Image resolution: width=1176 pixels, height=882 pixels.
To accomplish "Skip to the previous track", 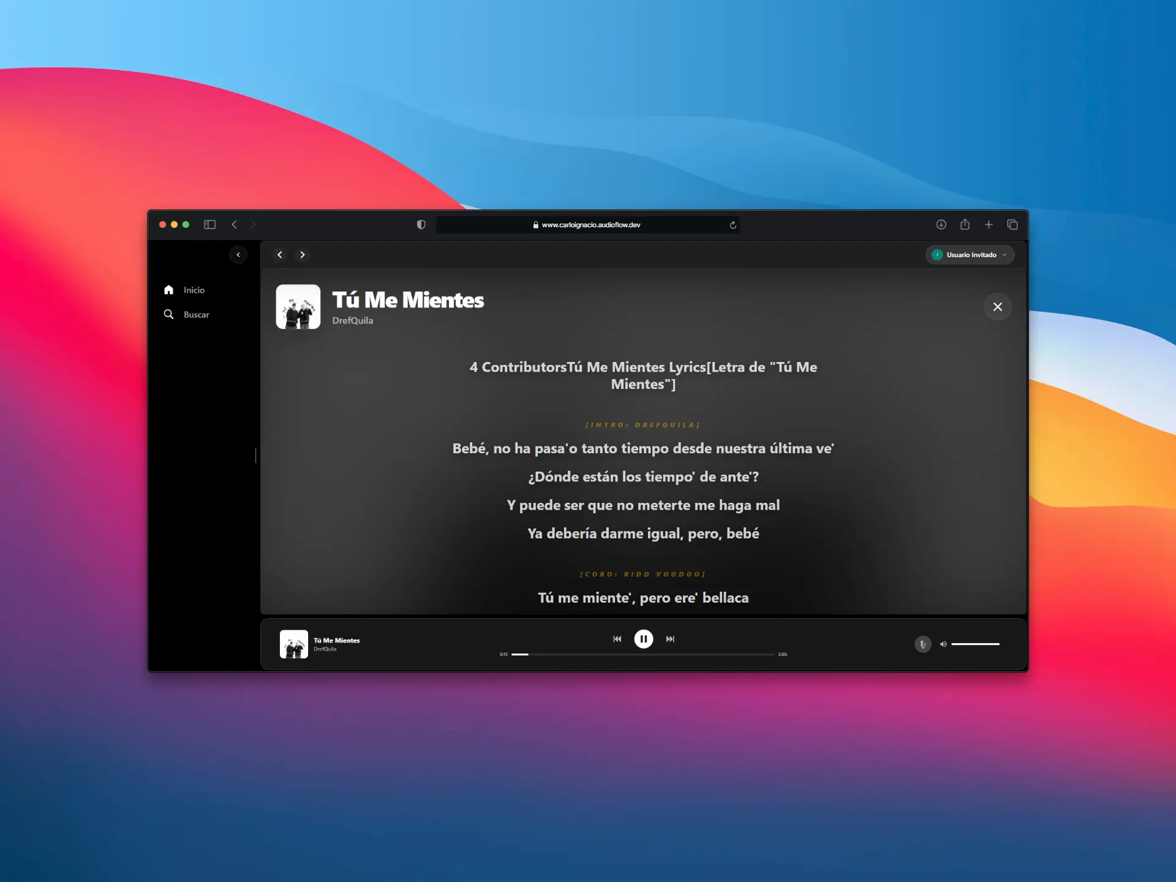I will pyautogui.click(x=617, y=639).
